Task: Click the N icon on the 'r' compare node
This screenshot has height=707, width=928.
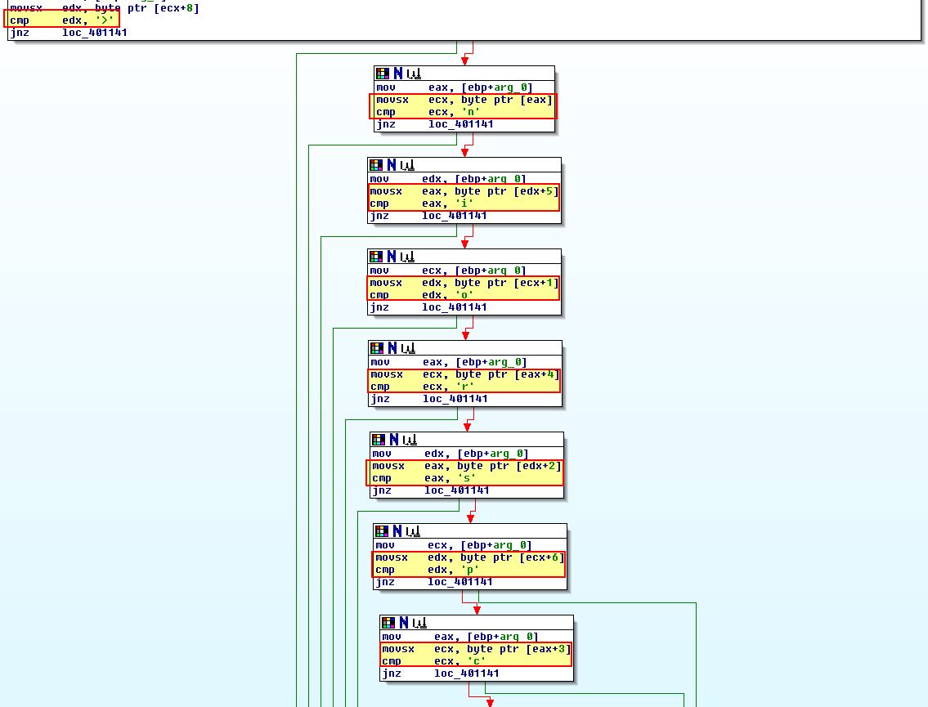Action: (x=392, y=348)
